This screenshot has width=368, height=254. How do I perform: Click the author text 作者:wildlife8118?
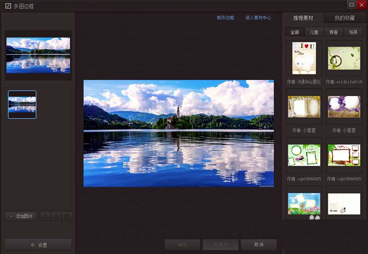344,82
